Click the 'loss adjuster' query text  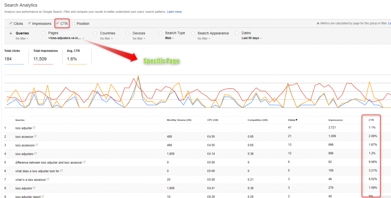click(23, 128)
